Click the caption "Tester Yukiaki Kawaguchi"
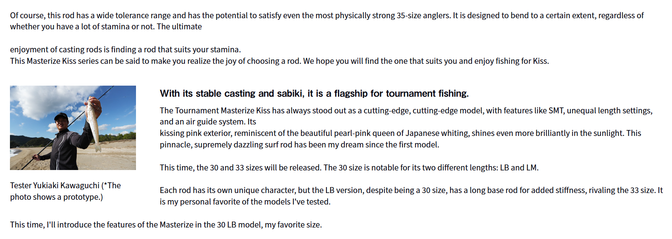672x239 pixels. (55, 185)
